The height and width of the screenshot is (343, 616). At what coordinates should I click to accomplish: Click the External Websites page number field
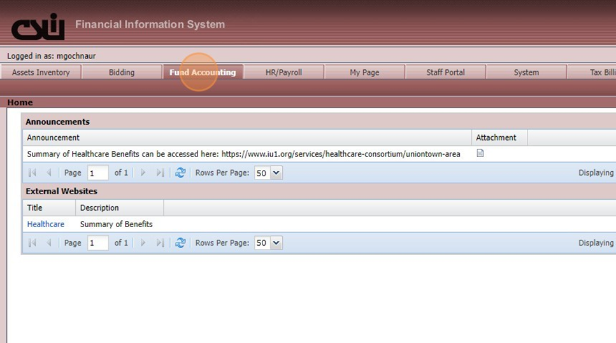coord(97,242)
